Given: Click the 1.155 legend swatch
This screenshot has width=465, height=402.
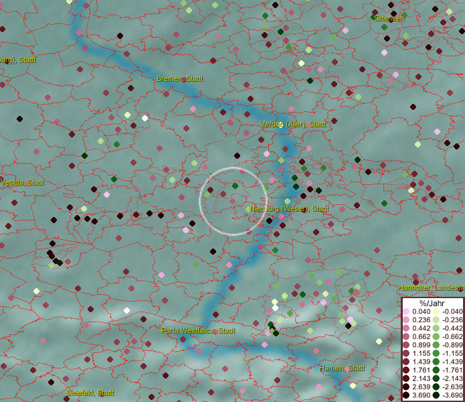Looking at the screenshot, I should [x=405, y=353].
